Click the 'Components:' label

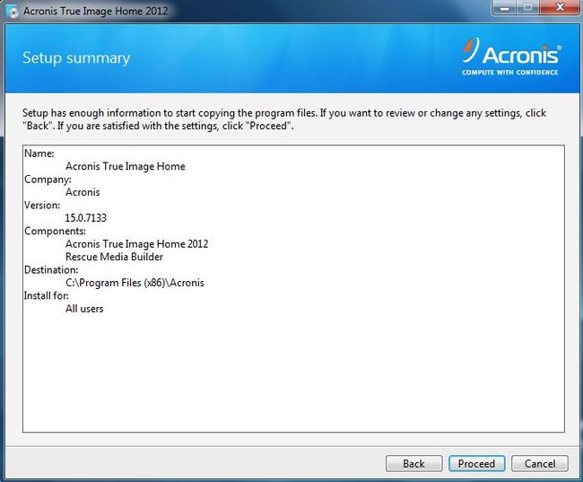point(55,232)
